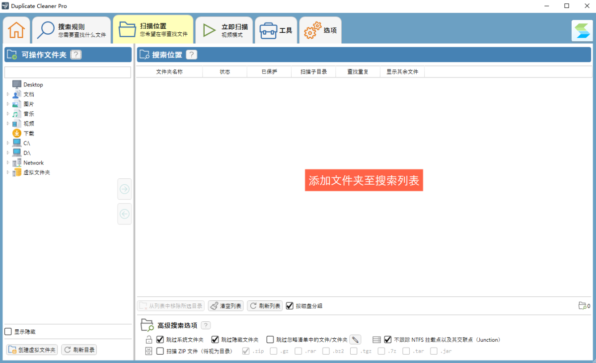Expand the C:\ drive tree node

[8, 143]
